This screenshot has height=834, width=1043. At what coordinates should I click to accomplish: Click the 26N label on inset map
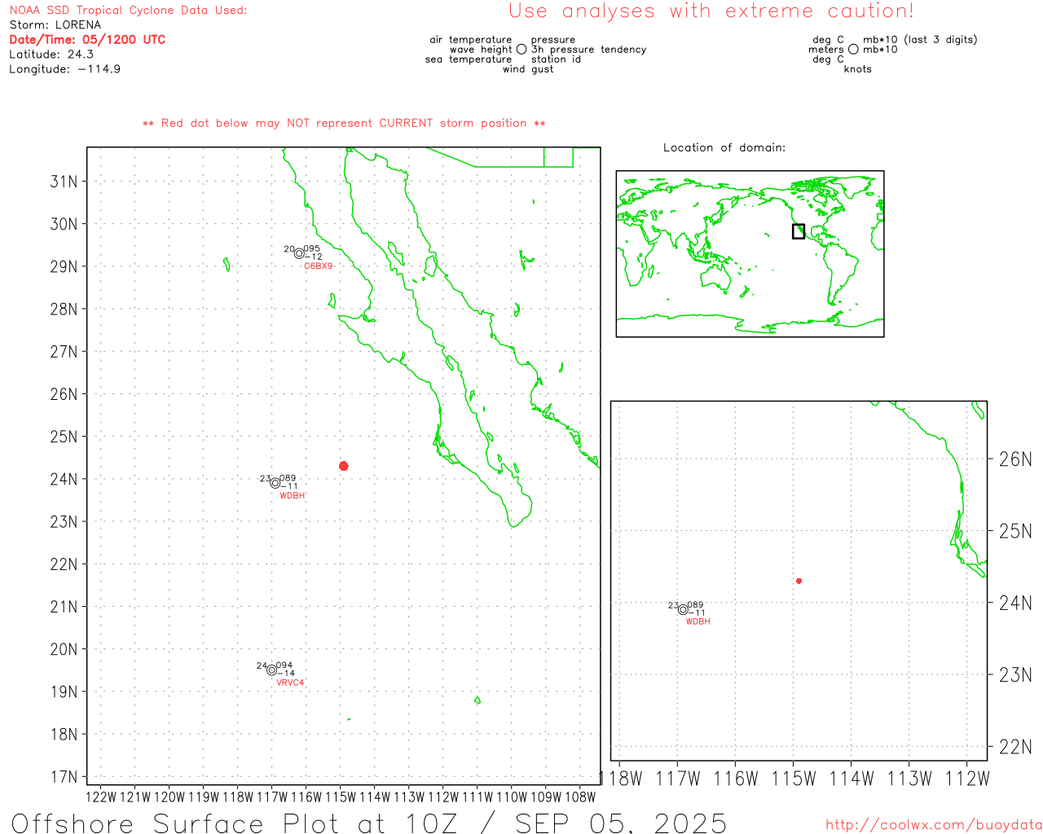[1016, 459]
